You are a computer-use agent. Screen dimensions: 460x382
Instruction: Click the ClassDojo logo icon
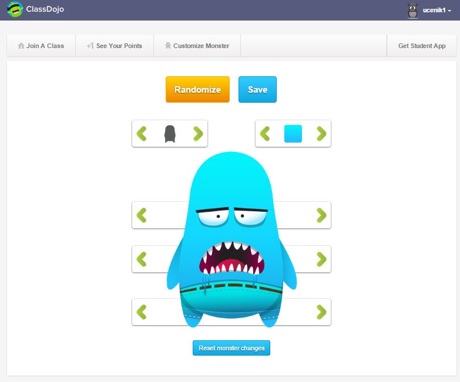tap(15, 10)
